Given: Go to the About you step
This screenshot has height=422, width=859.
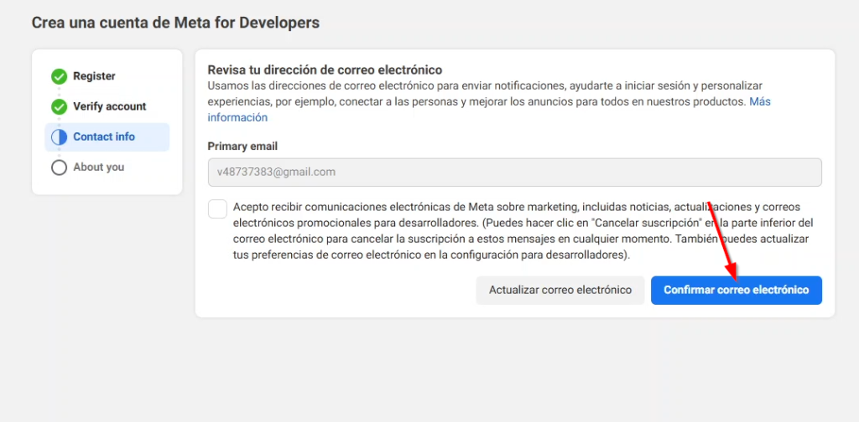Looking at the screenshot, I should [99, 167].
